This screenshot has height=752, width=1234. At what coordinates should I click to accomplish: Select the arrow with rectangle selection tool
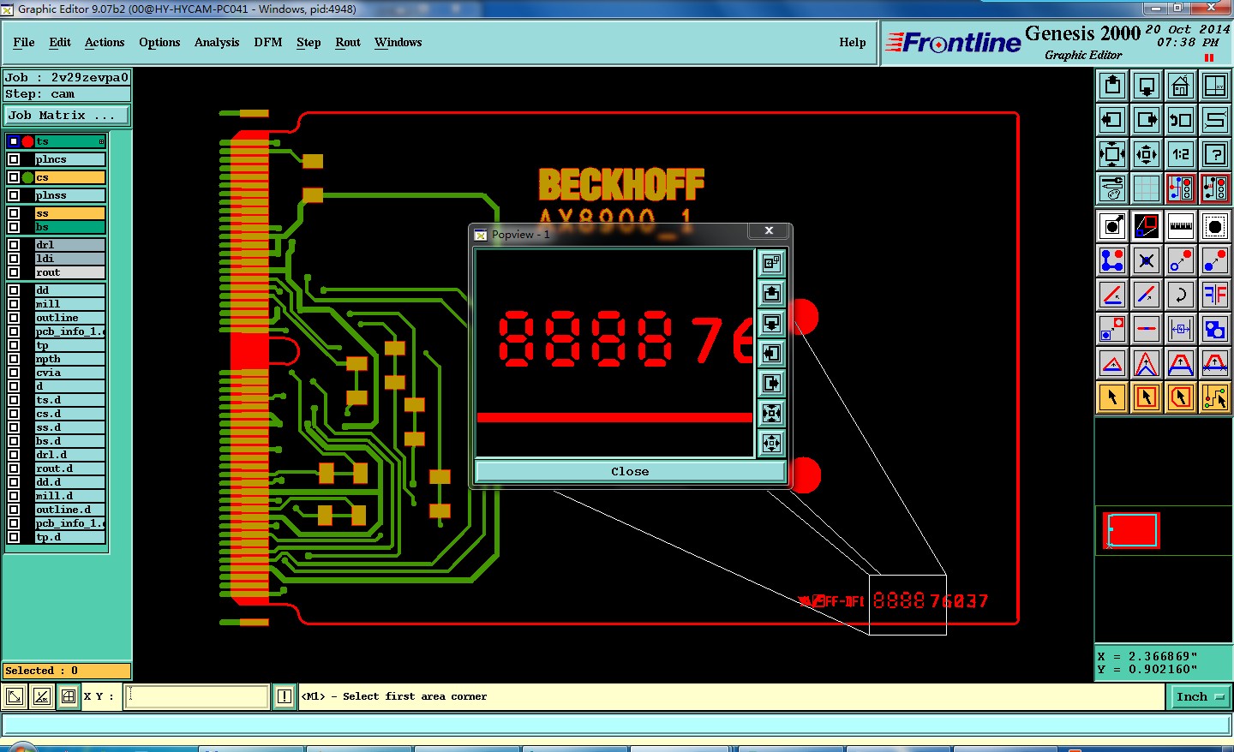[1147, 397]
